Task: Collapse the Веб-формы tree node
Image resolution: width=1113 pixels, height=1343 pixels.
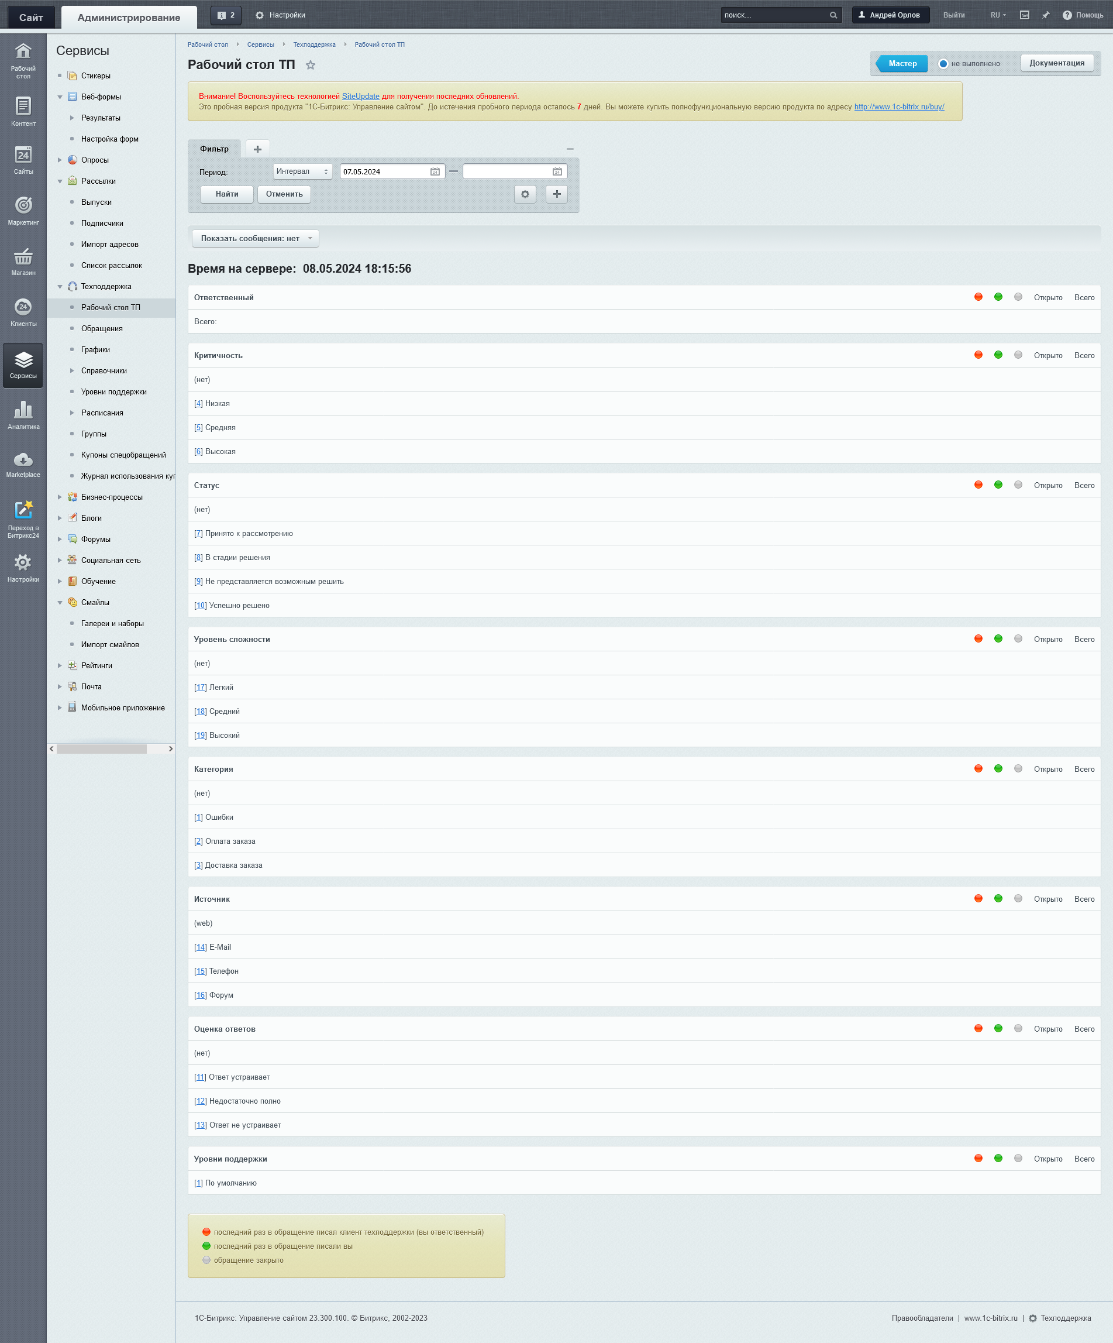Action: click(60, 97)
